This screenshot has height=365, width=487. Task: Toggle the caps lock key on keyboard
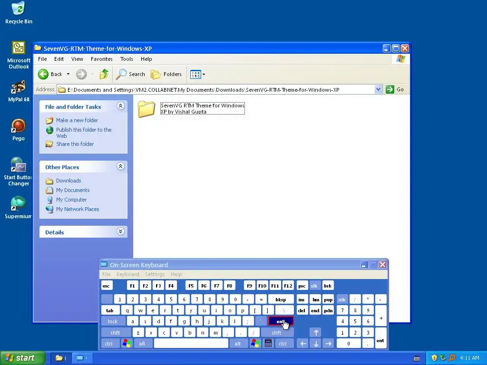pos(113,322)
